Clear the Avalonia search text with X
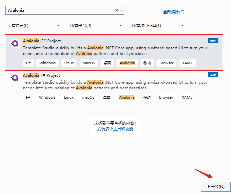The image size is (231, 194). (x=117, y=10)
